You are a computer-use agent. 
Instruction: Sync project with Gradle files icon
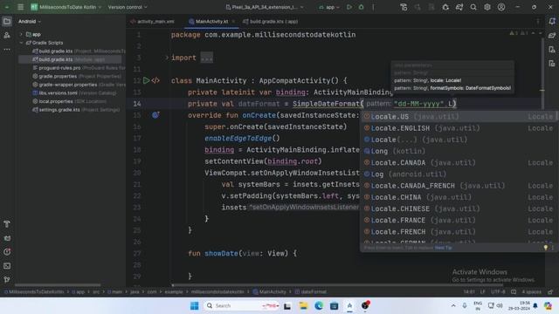point(459,7)
